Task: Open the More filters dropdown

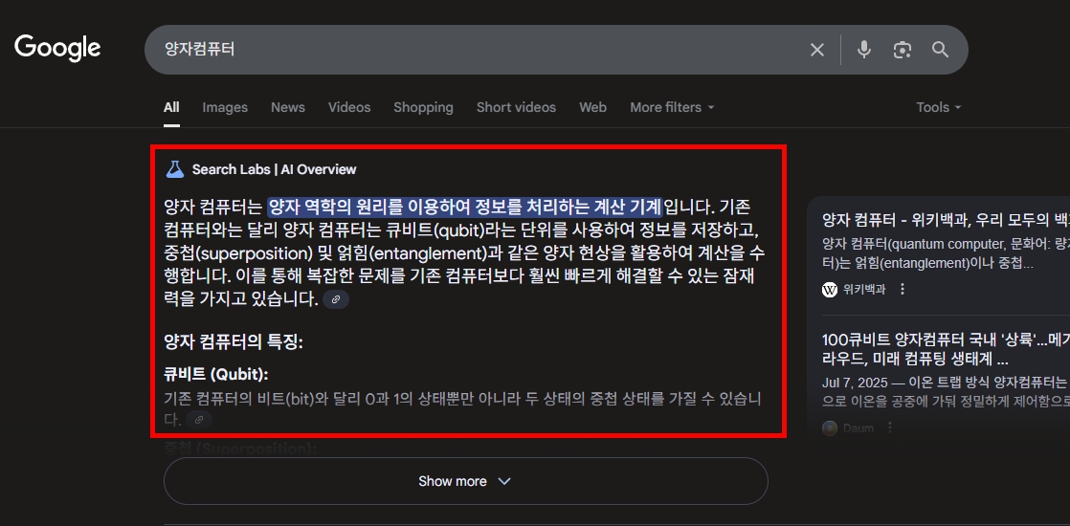Action: [672, 107]
